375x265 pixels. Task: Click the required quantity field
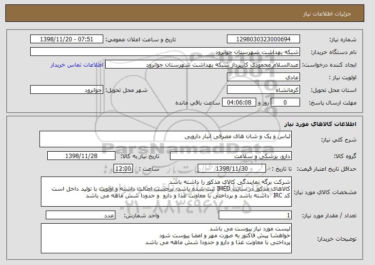(255, 215)
